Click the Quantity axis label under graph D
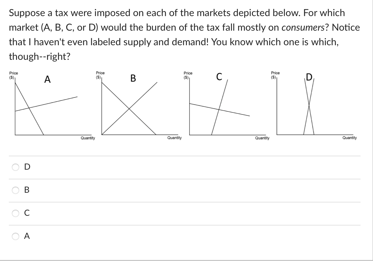Screen dimensions: 373x261 click(349, 138)
